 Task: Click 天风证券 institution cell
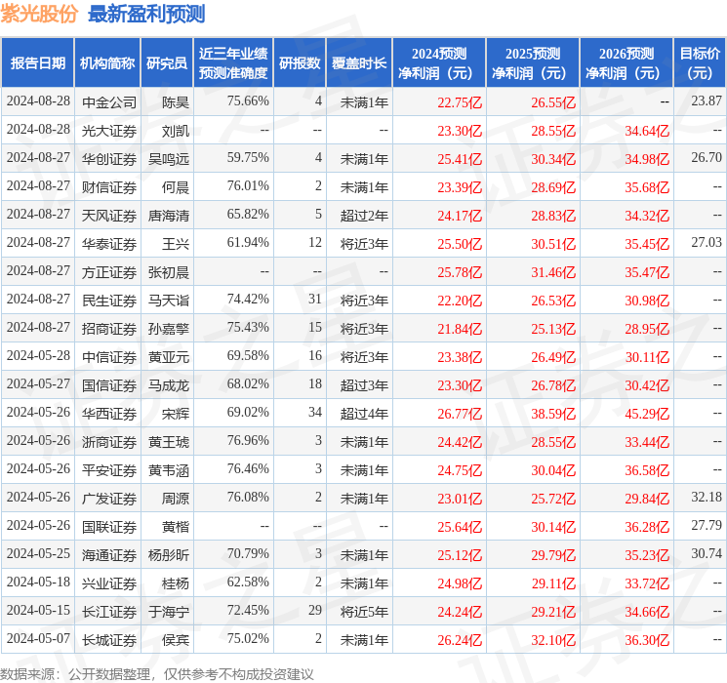coord(109,216)
